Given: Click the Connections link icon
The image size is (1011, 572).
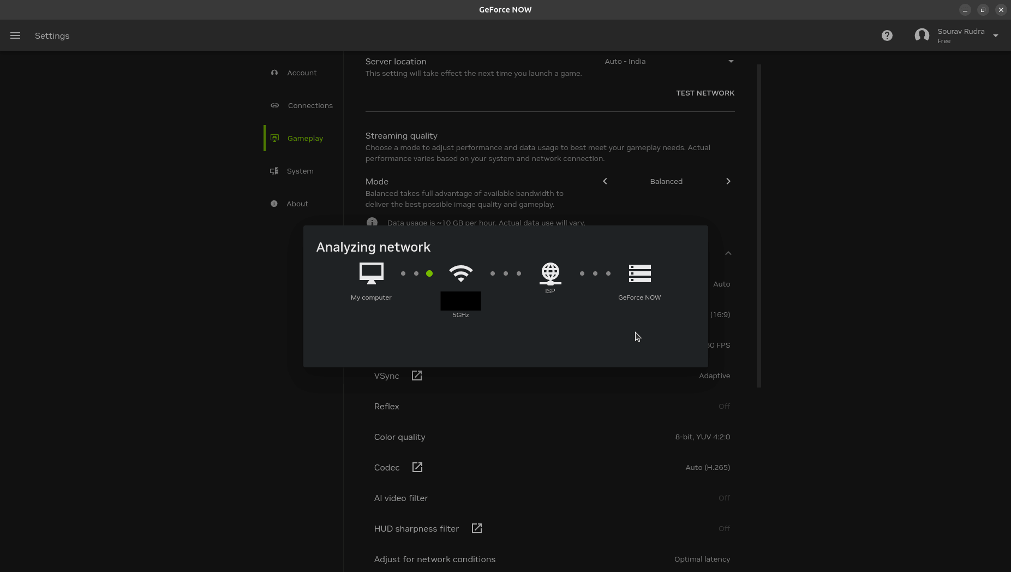Looking at the screenshot, I should tap(275, 105).
